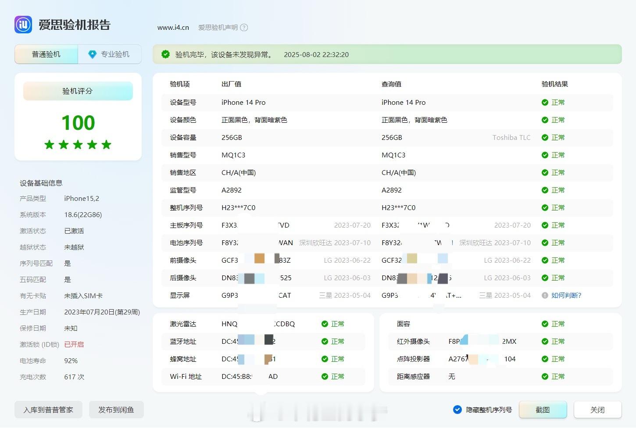Click the green check in 蓝牙地址 row
636x428 pixels.
325,342
